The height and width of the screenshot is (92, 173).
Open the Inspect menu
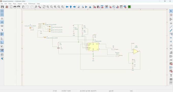click(20, 4)
